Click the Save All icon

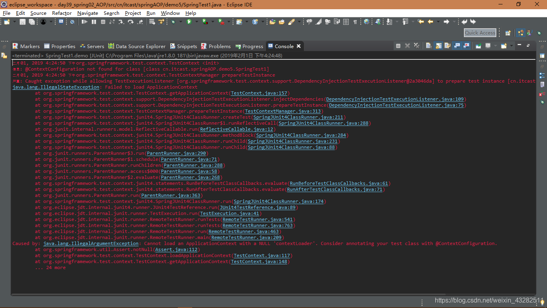32,22
